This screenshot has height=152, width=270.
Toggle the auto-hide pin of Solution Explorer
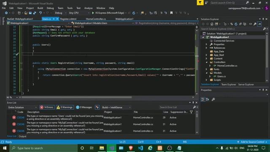263,19
